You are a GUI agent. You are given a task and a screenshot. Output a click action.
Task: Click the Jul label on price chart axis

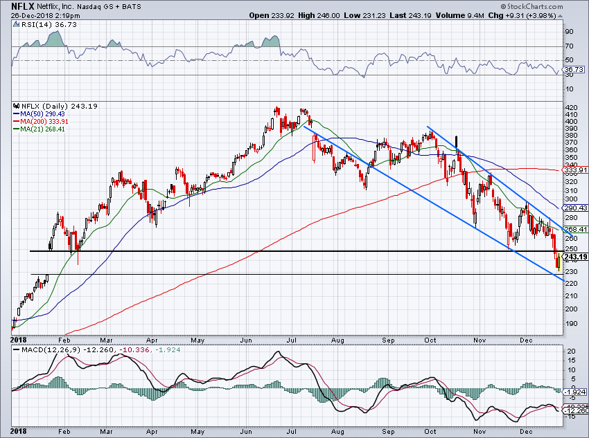pyautogui.click(x=291, y=340)
